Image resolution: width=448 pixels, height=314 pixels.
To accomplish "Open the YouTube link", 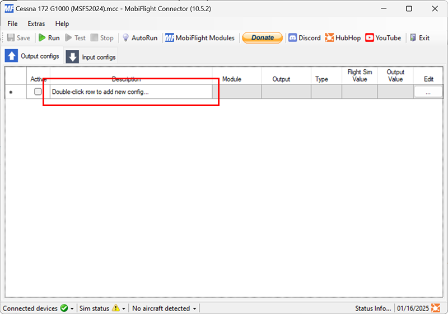I will pyautogui.click(x=383, y=38).
